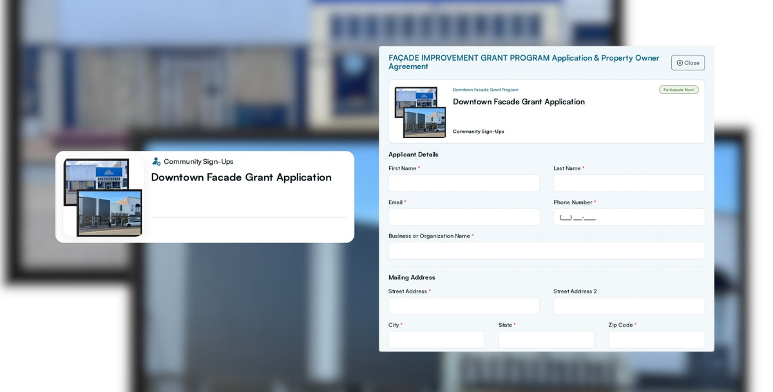Focus the Zip Code field
The height and width of the screenshot is (392, 773).
(656, 340)
